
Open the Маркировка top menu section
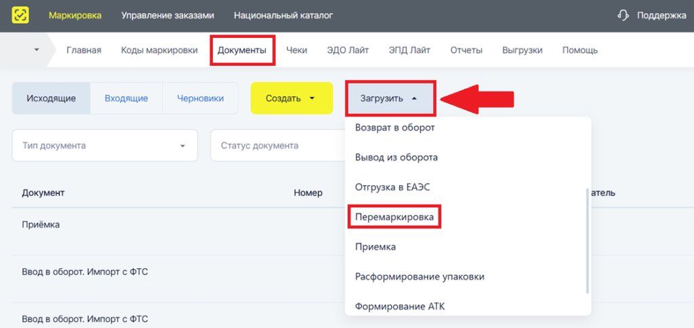pos(75,16)
